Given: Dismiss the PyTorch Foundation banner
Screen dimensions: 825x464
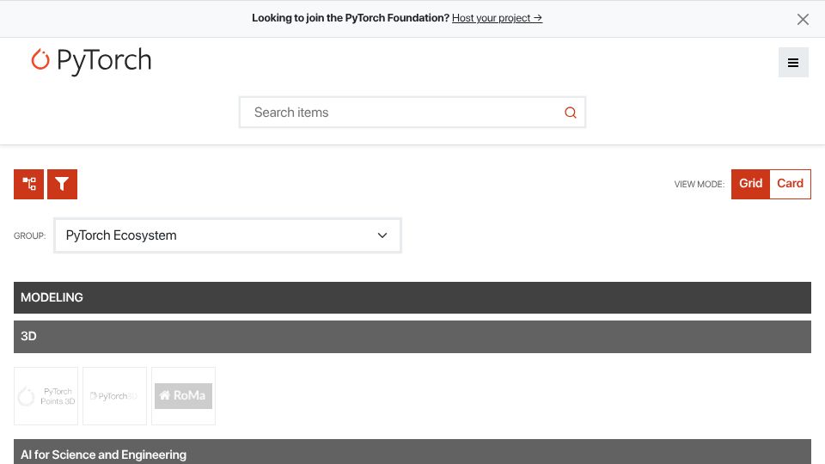Looking at the screenshot, I should click(x=803, y=20).
